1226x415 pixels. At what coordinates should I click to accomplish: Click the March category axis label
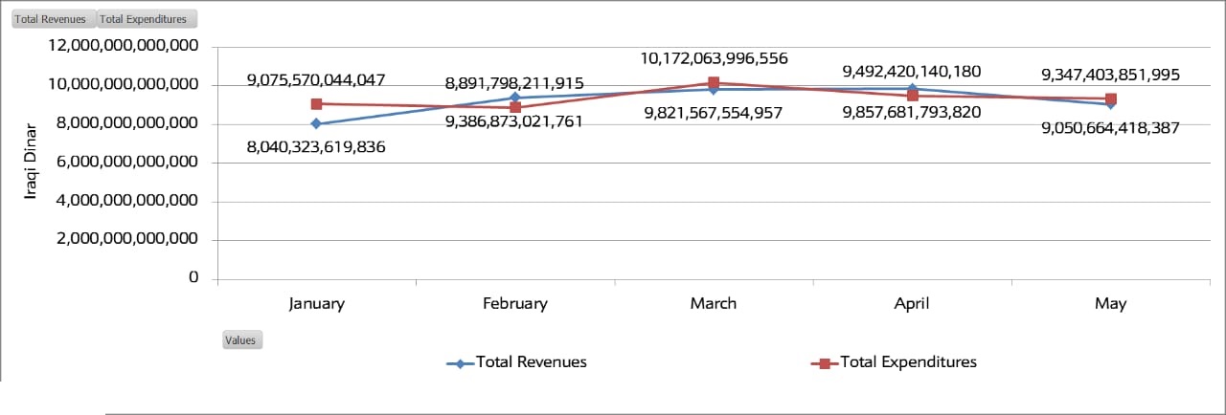[714, 304]
